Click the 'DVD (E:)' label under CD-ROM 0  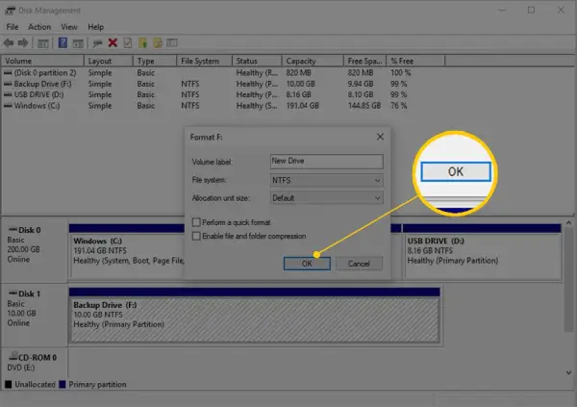coord(21,368)
